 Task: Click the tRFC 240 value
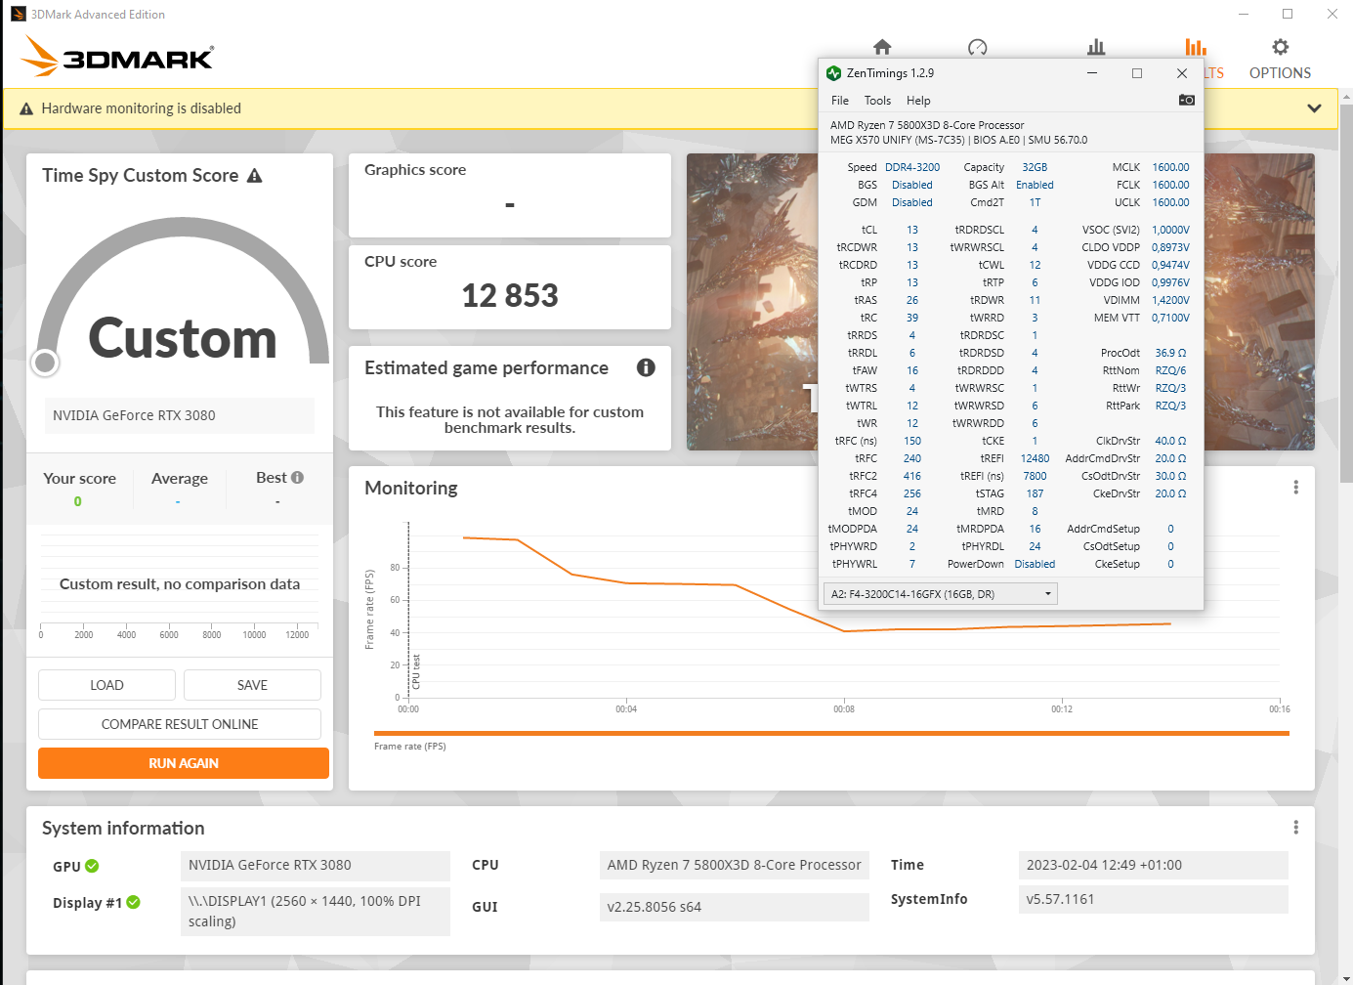[x=912, y=458]
